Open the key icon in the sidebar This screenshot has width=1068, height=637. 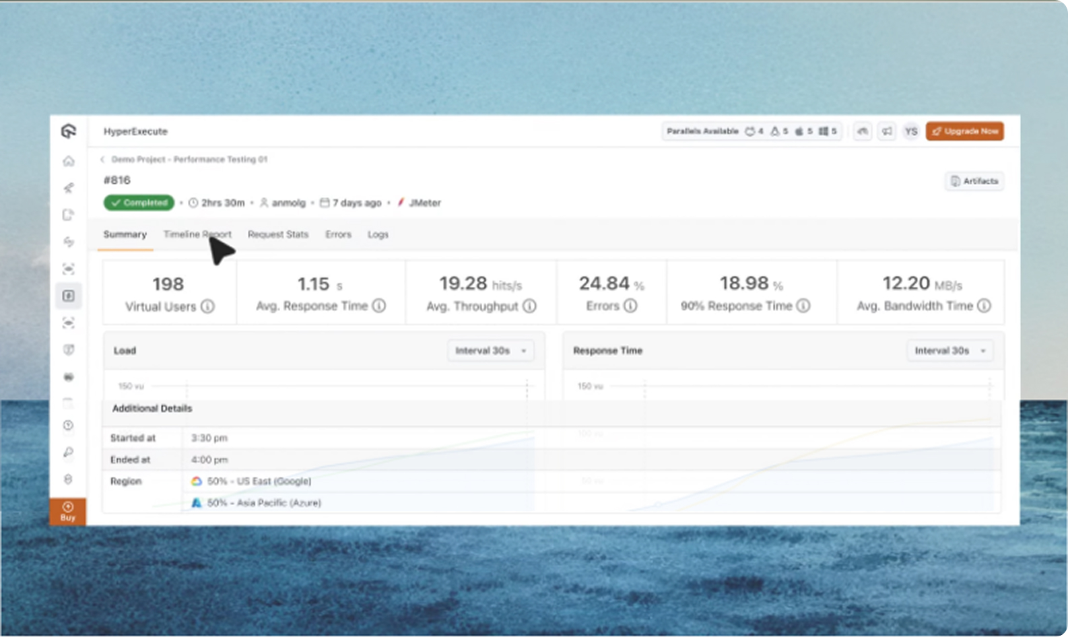click(68, 452)
